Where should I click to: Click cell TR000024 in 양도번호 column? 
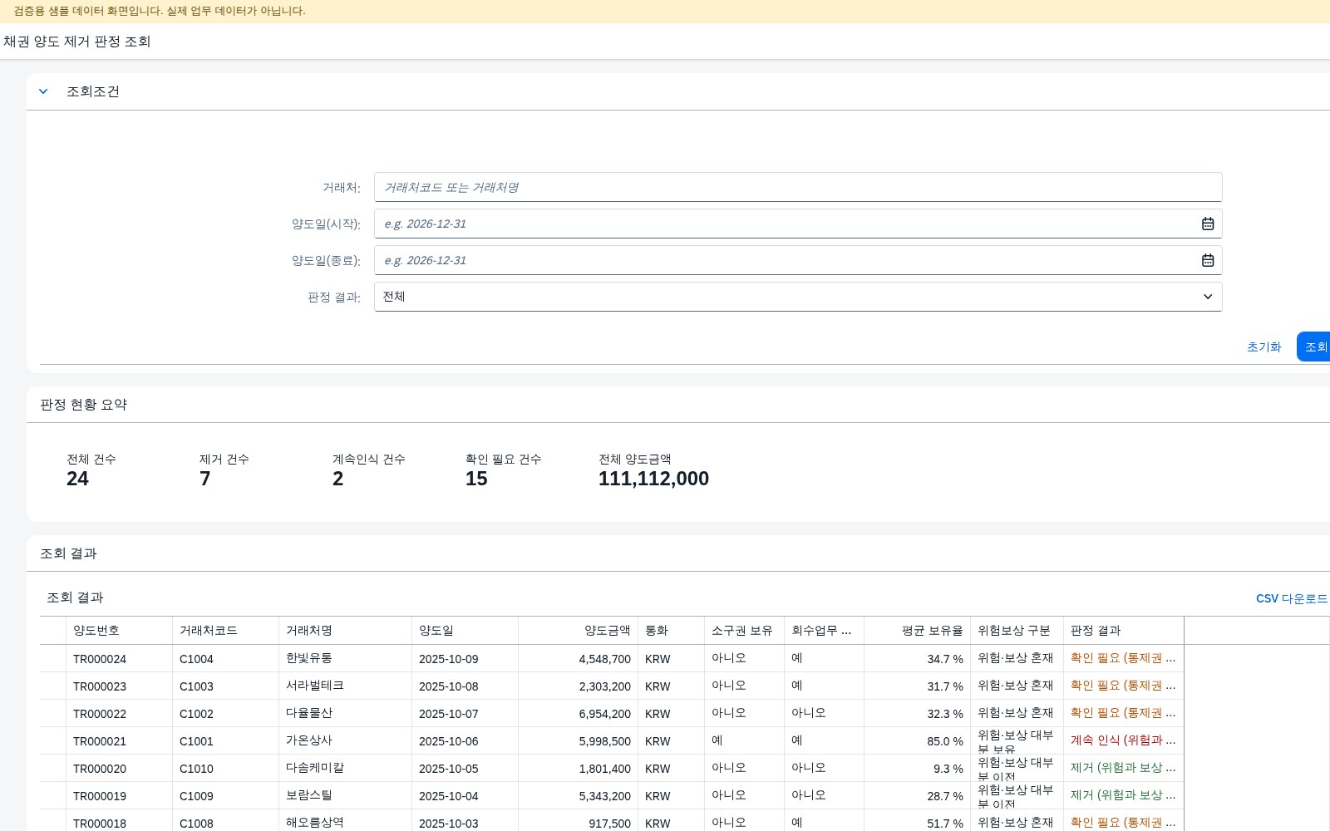click(100, 659)
